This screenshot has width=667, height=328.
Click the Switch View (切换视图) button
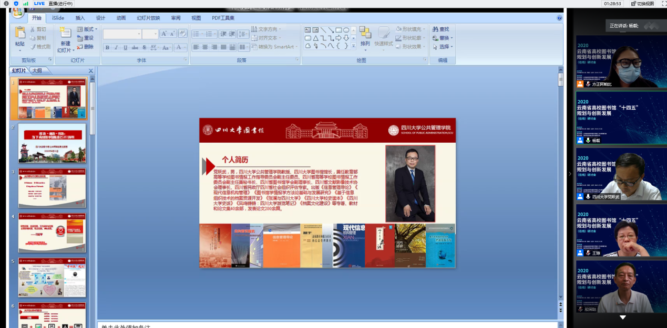coord(642,4)
